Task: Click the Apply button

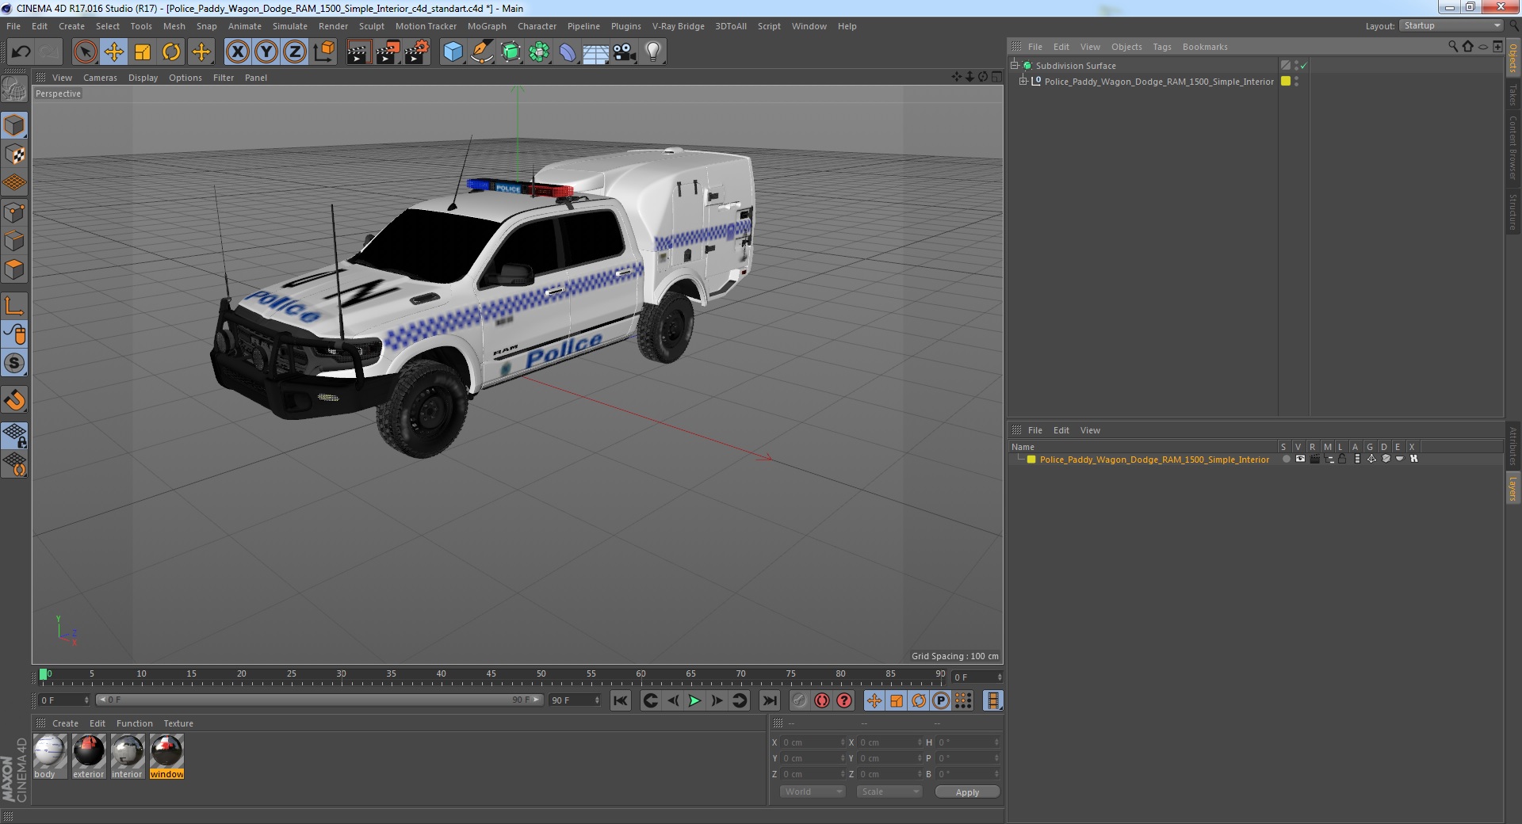Action: pyautogui.click(x=967, y=792)
